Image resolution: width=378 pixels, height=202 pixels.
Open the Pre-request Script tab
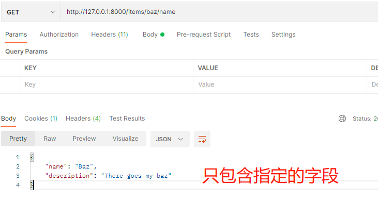pyautogui.click(x=204, y=35)
